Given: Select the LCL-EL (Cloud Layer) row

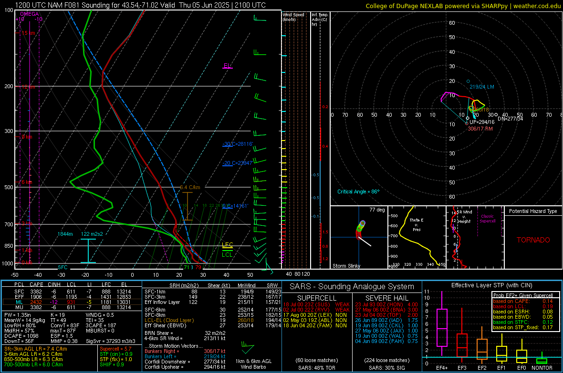Looking at the screenshot, I should pos(213,320).
